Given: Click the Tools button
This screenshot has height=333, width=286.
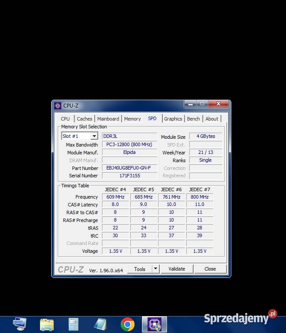Looking at the screenshot, I should pyautogui.click(x=140, y=269).
